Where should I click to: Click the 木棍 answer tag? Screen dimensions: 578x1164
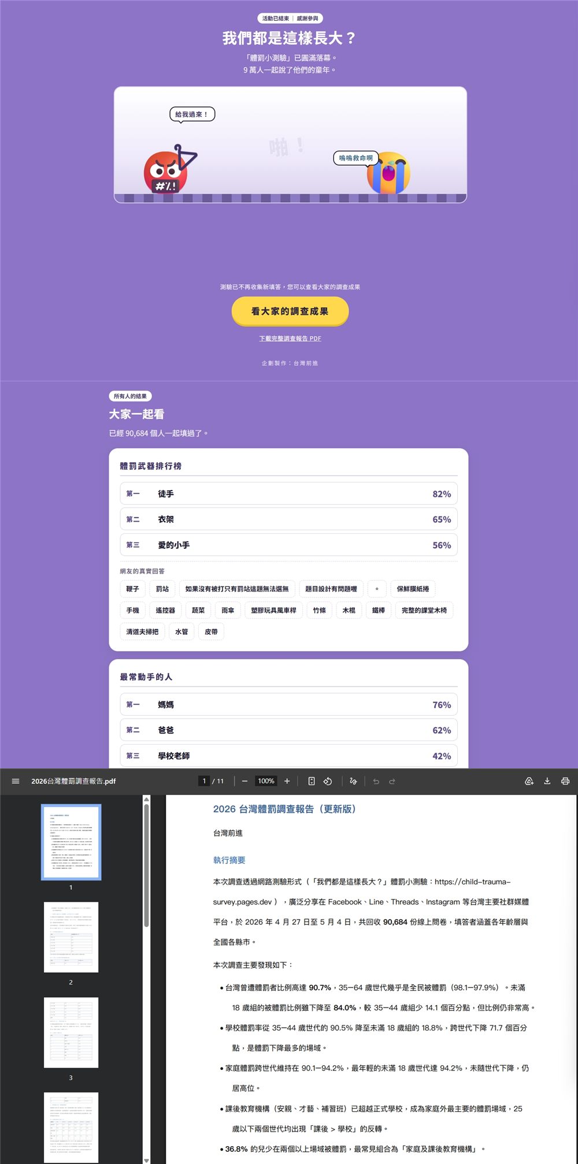tap(349, 610)
